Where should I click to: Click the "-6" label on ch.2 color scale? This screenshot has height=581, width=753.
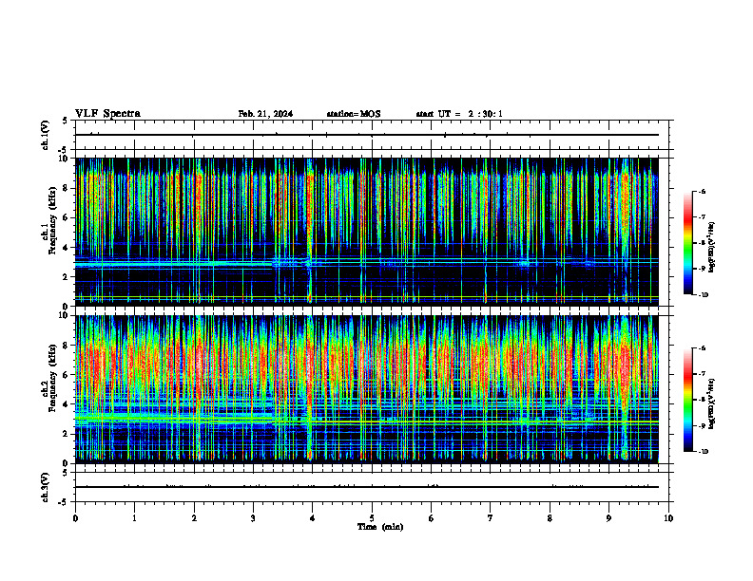click(x=702, y=348)
